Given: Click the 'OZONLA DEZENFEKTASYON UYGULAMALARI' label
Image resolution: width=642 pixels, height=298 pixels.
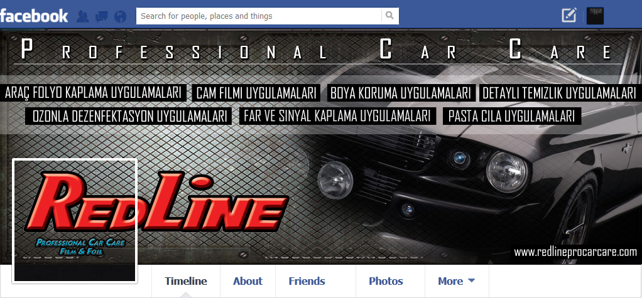Looking at the screenshot, I should coord(129,116).
